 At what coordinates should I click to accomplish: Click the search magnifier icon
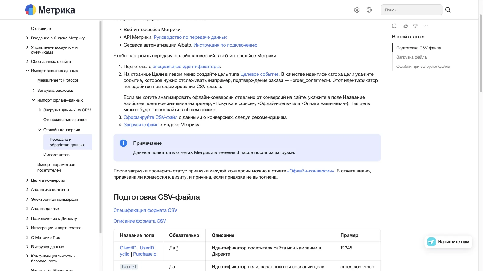tap(448, 10)
